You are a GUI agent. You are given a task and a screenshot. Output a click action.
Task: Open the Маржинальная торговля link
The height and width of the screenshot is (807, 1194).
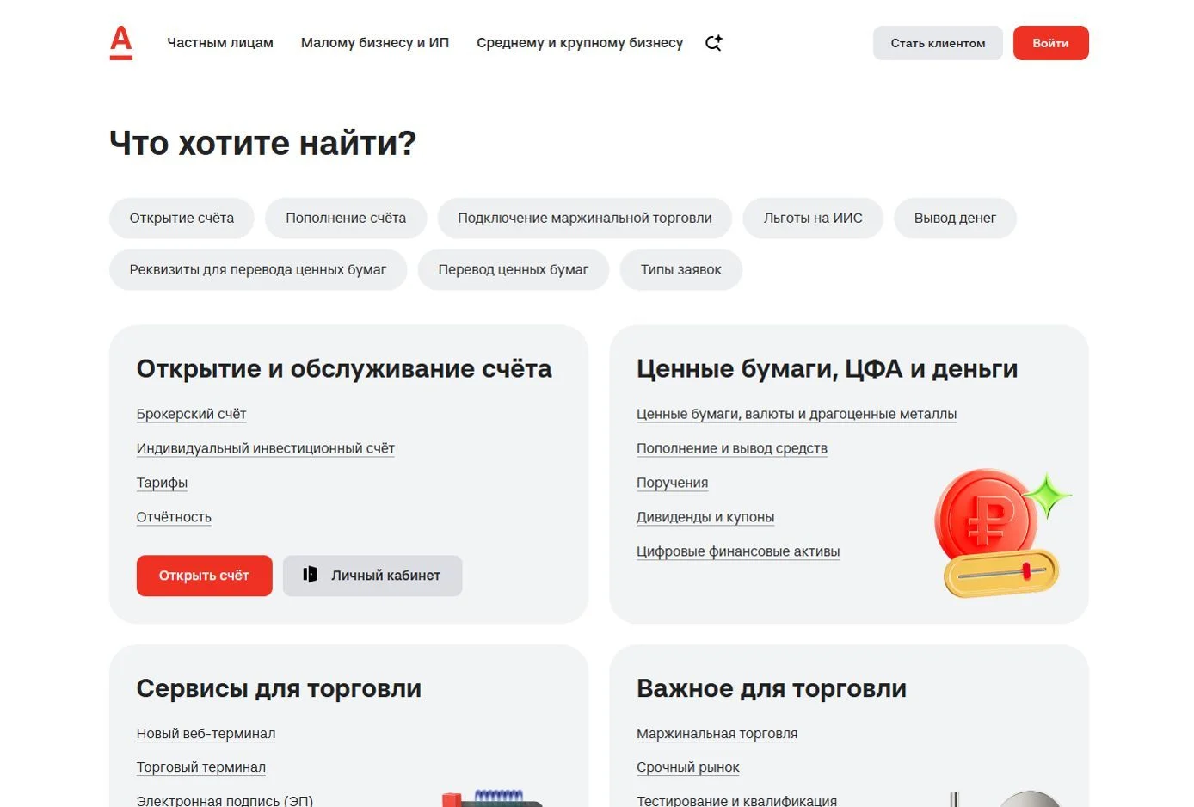717,734
